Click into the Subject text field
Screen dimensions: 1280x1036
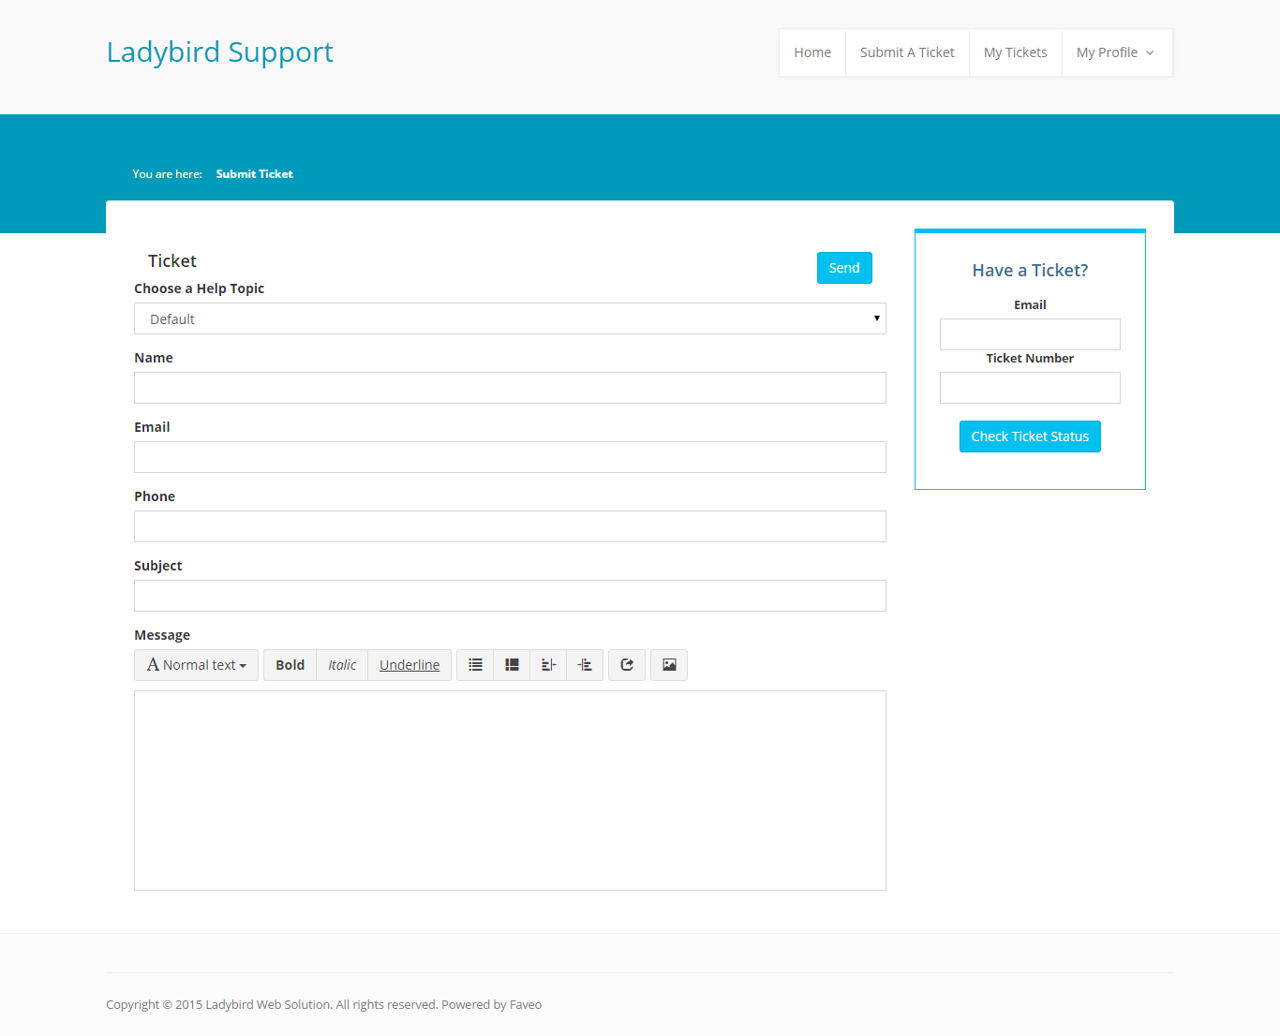tap(510, 596)
